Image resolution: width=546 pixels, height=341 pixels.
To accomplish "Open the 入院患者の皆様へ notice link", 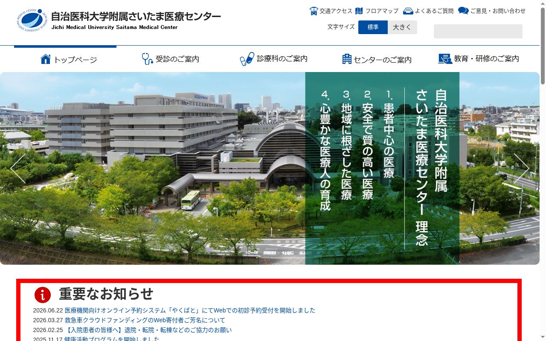I will (148, 330).
